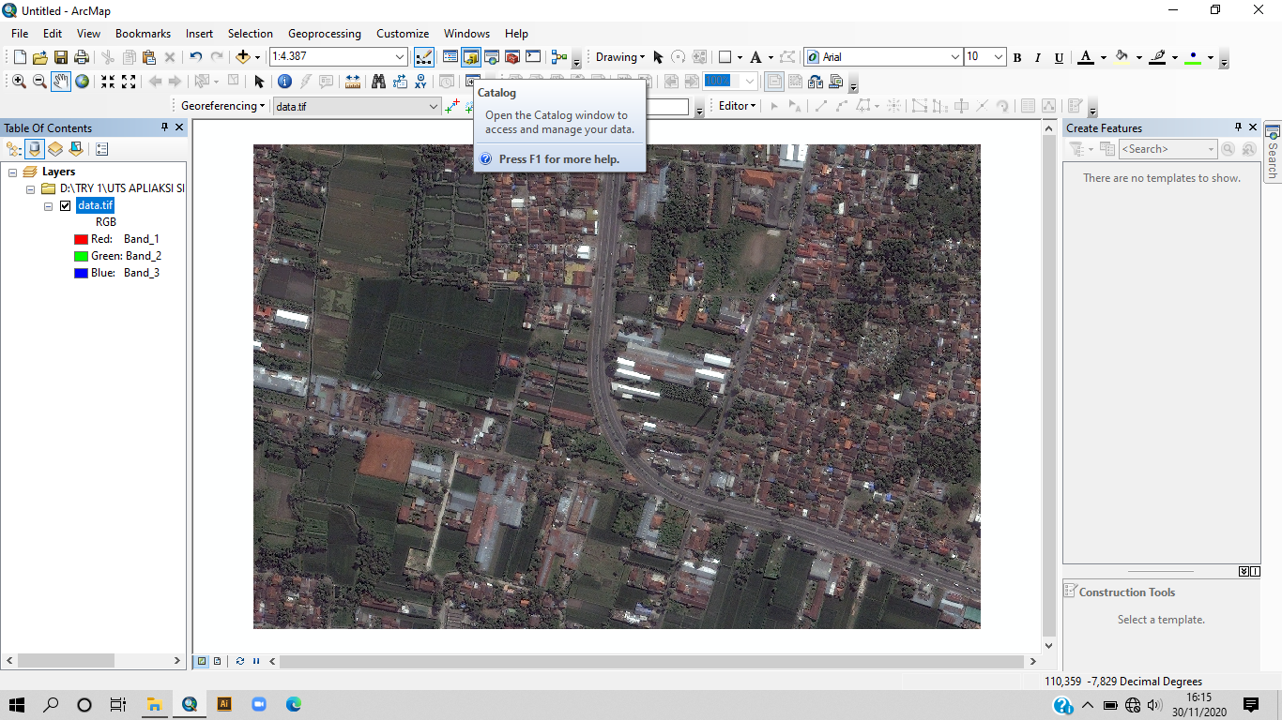Viewport: 1282px width, 720px height.
Task: Open the map scale dropdown
Action: click(401, 57)
